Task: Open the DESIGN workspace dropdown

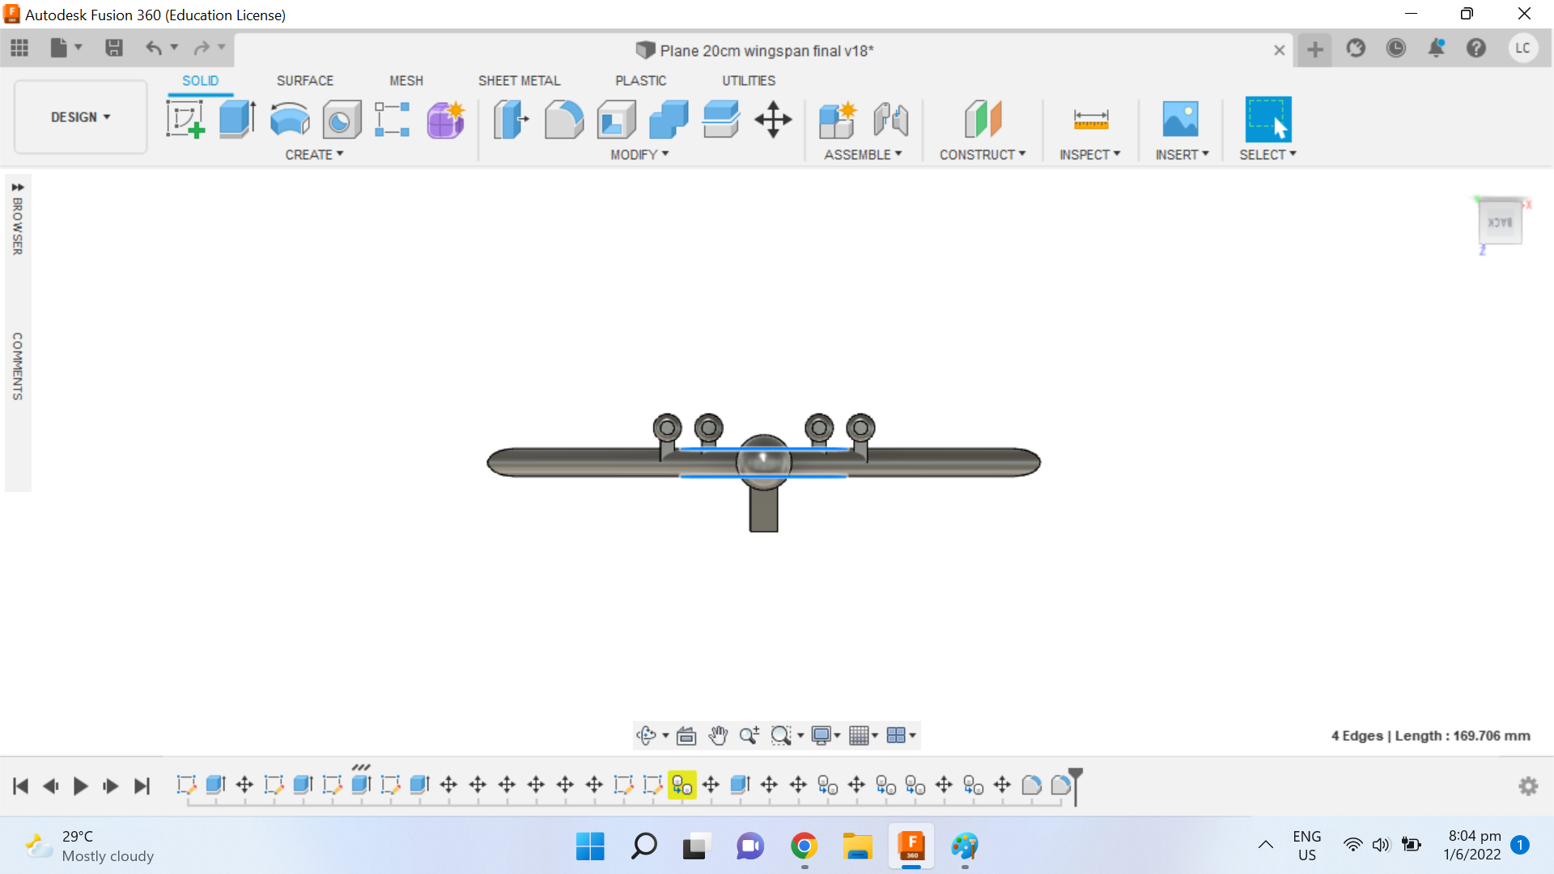Action: [79, 117]
